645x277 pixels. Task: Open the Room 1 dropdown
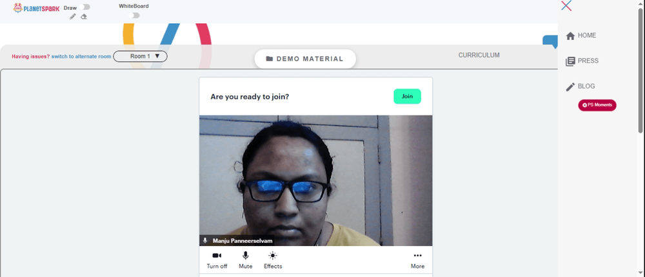pyautogui.click(x=140, y=56)
